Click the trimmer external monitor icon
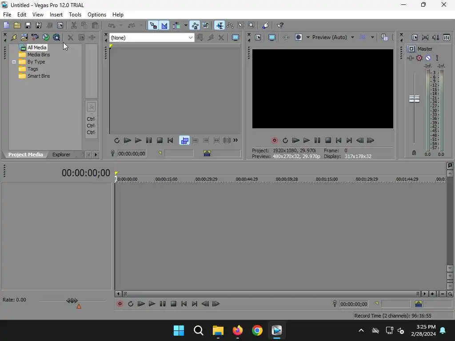455x341 pixels. (235, 37)
